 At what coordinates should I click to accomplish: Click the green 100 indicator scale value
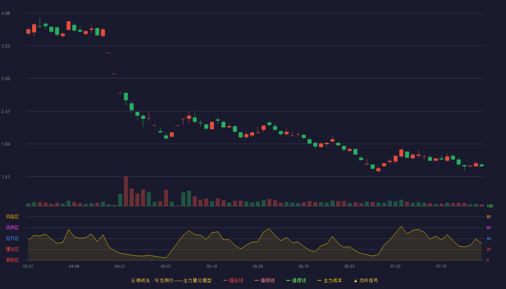[490, 206]
